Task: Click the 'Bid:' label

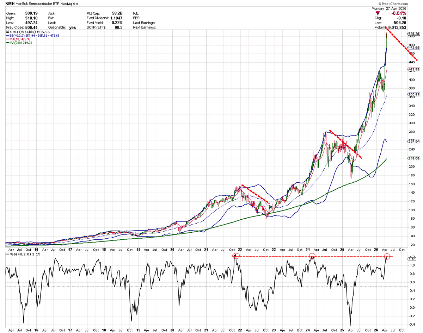Action: [x=51, y=18]
